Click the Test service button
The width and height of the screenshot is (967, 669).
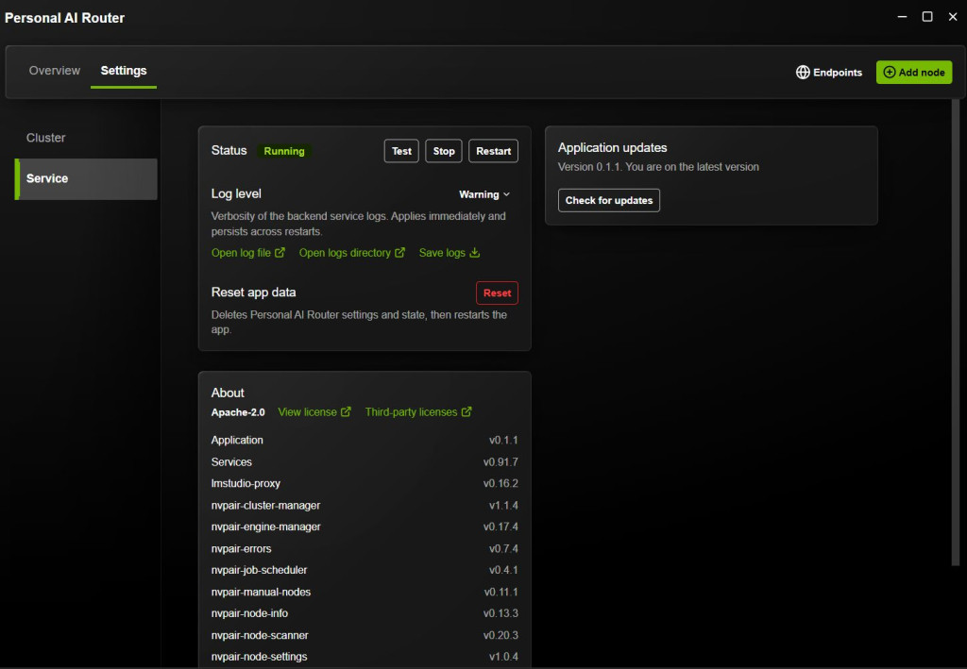[401, 151]
